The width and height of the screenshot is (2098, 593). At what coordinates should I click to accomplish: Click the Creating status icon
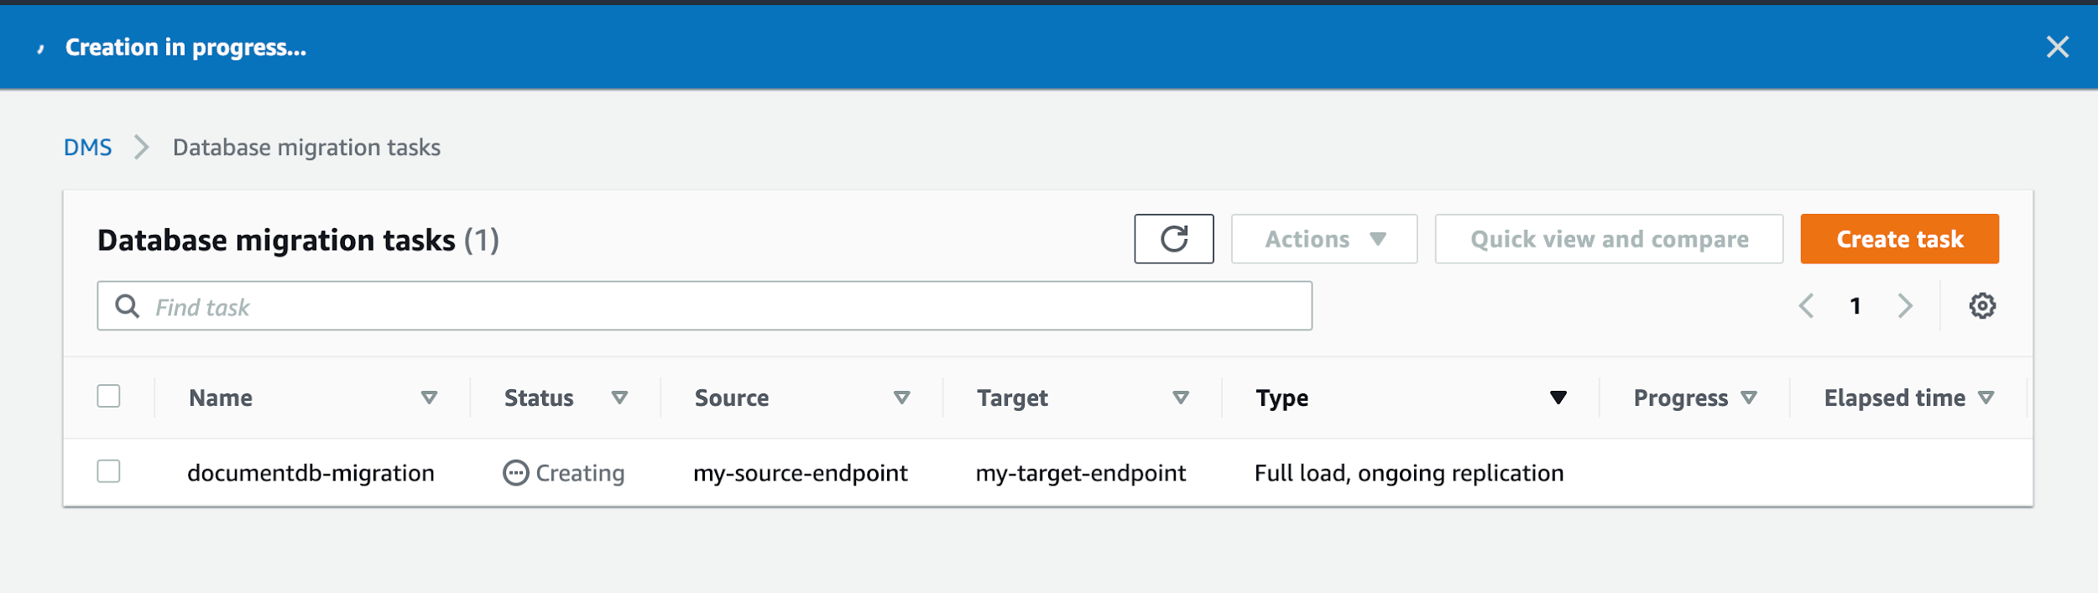[515, 473]
